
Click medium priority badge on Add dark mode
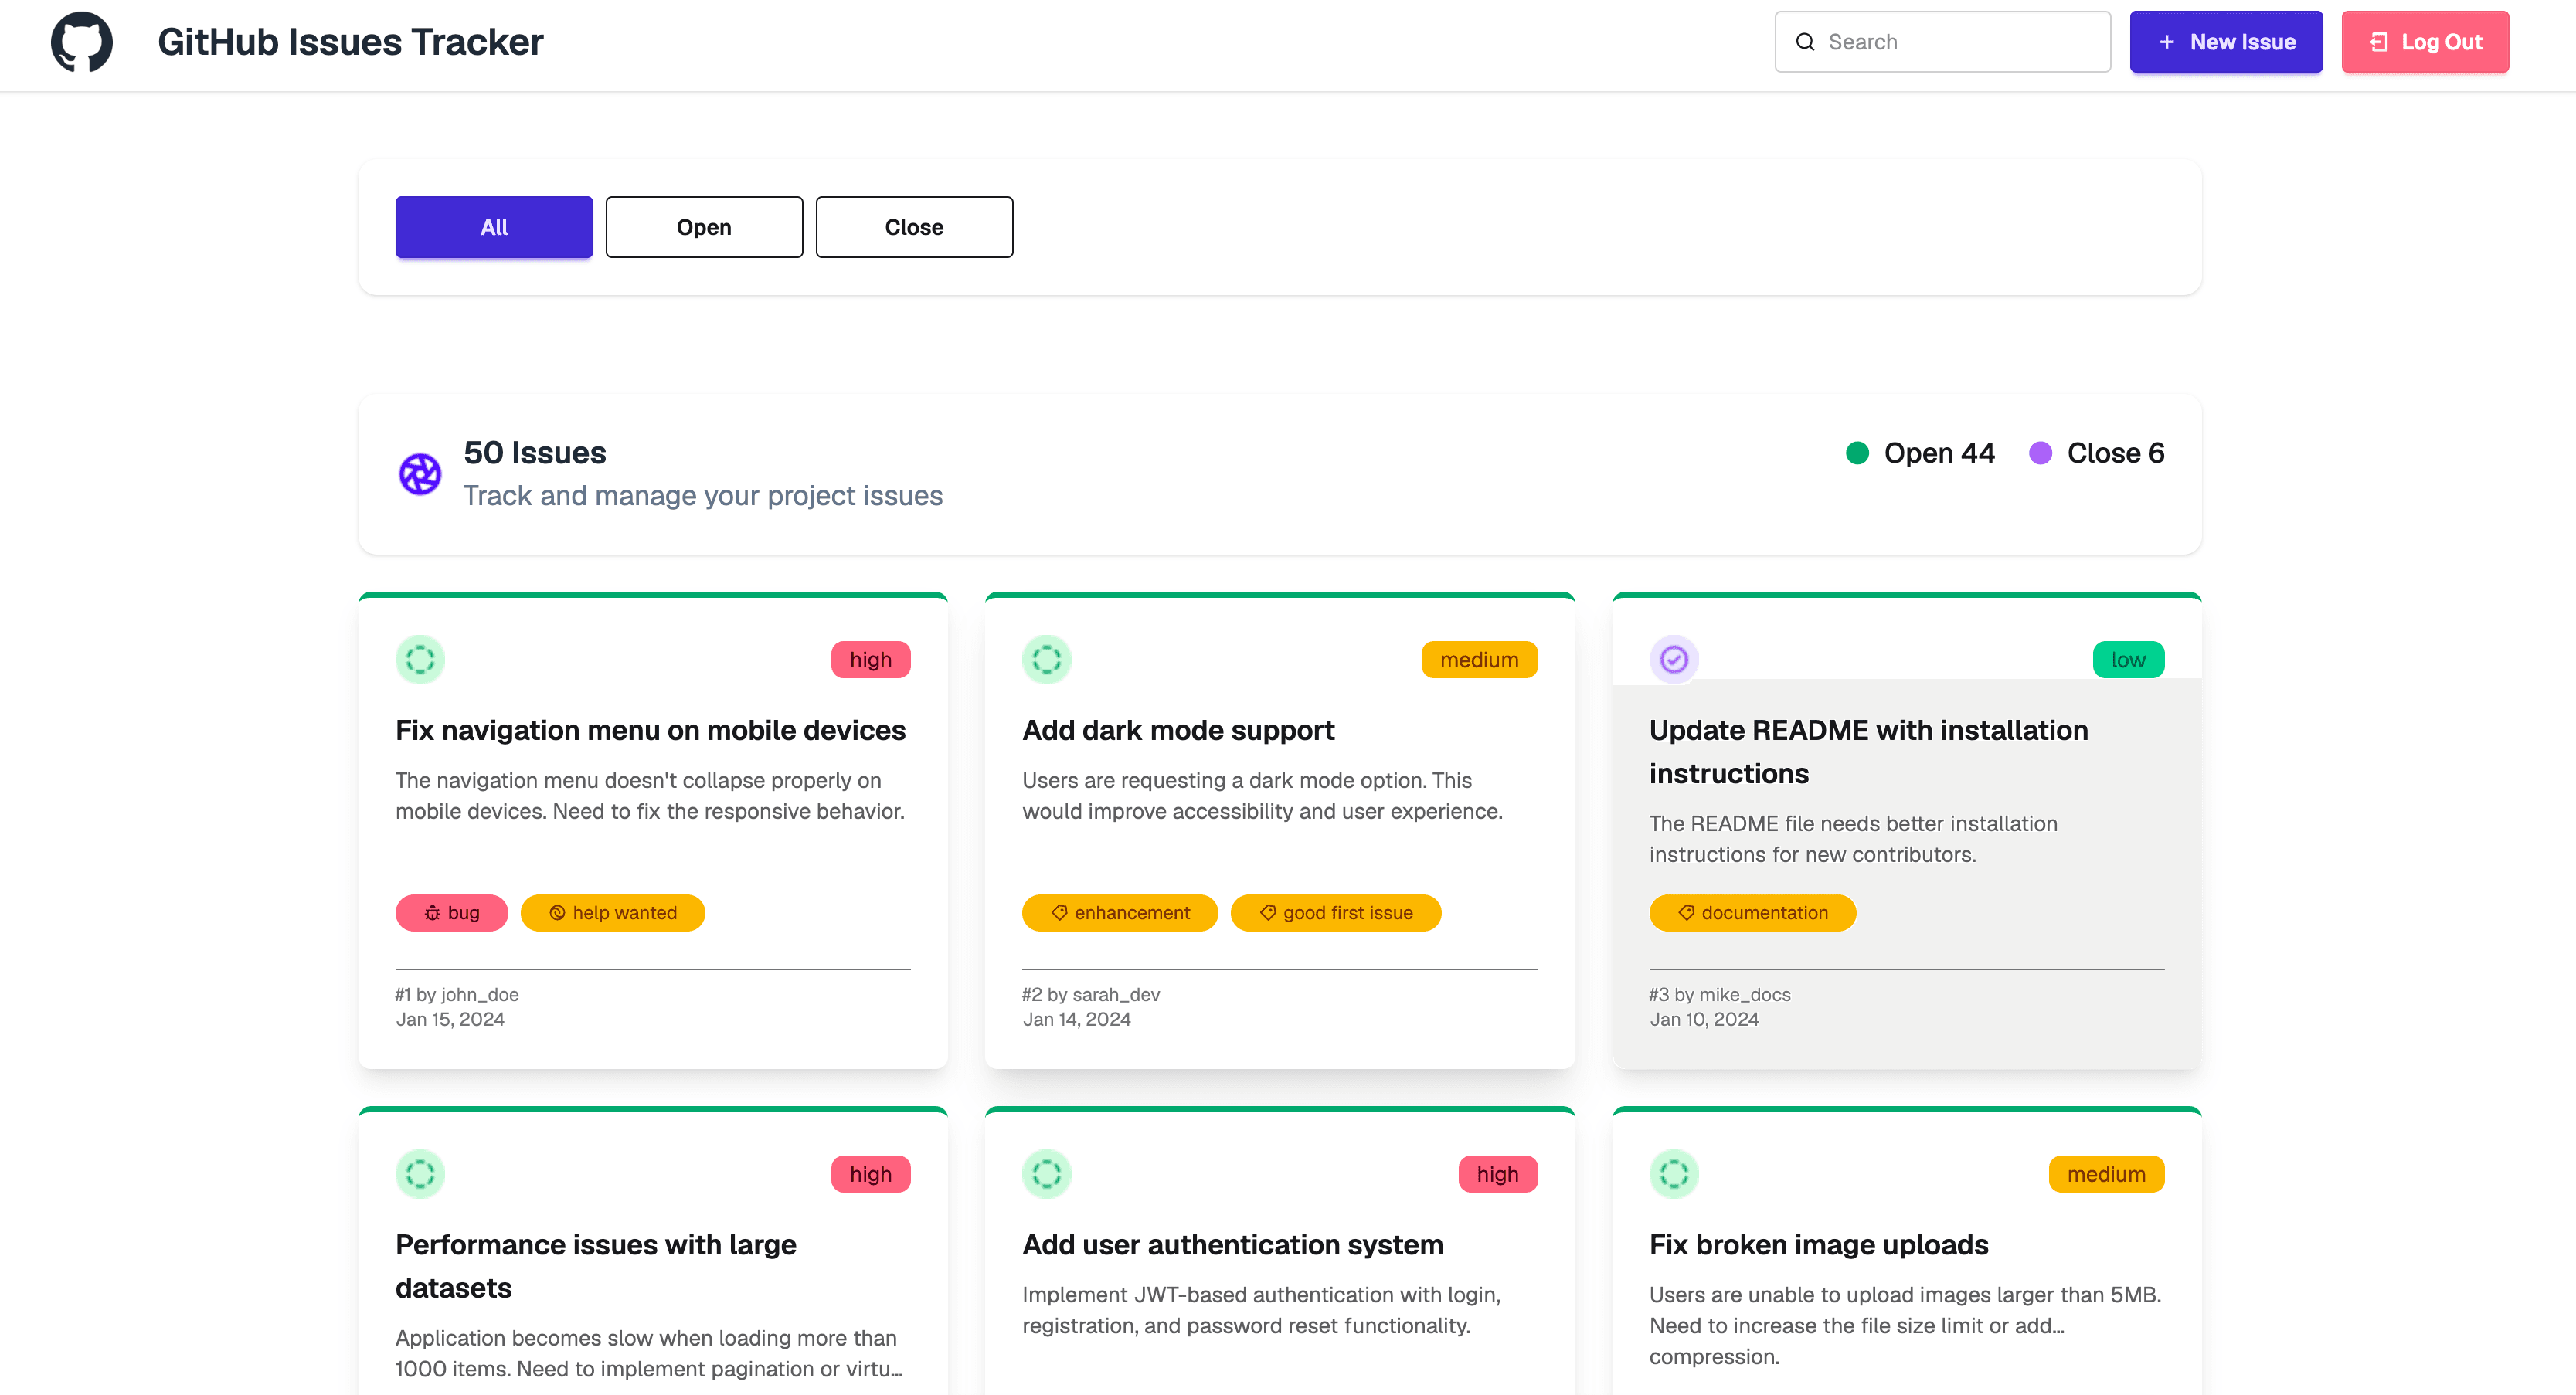(1479, 660)
